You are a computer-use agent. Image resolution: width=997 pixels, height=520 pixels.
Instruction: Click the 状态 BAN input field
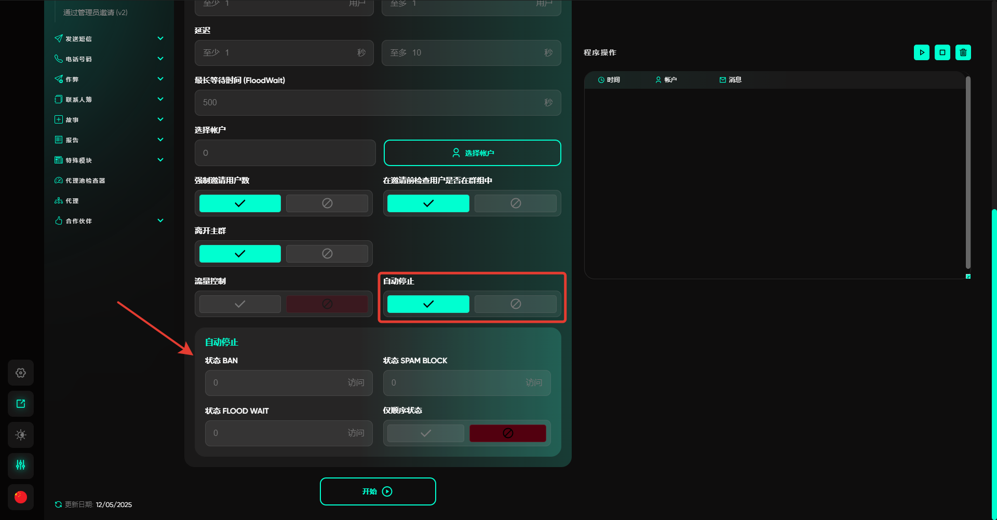pyautogui.click(x=275, y=383)
